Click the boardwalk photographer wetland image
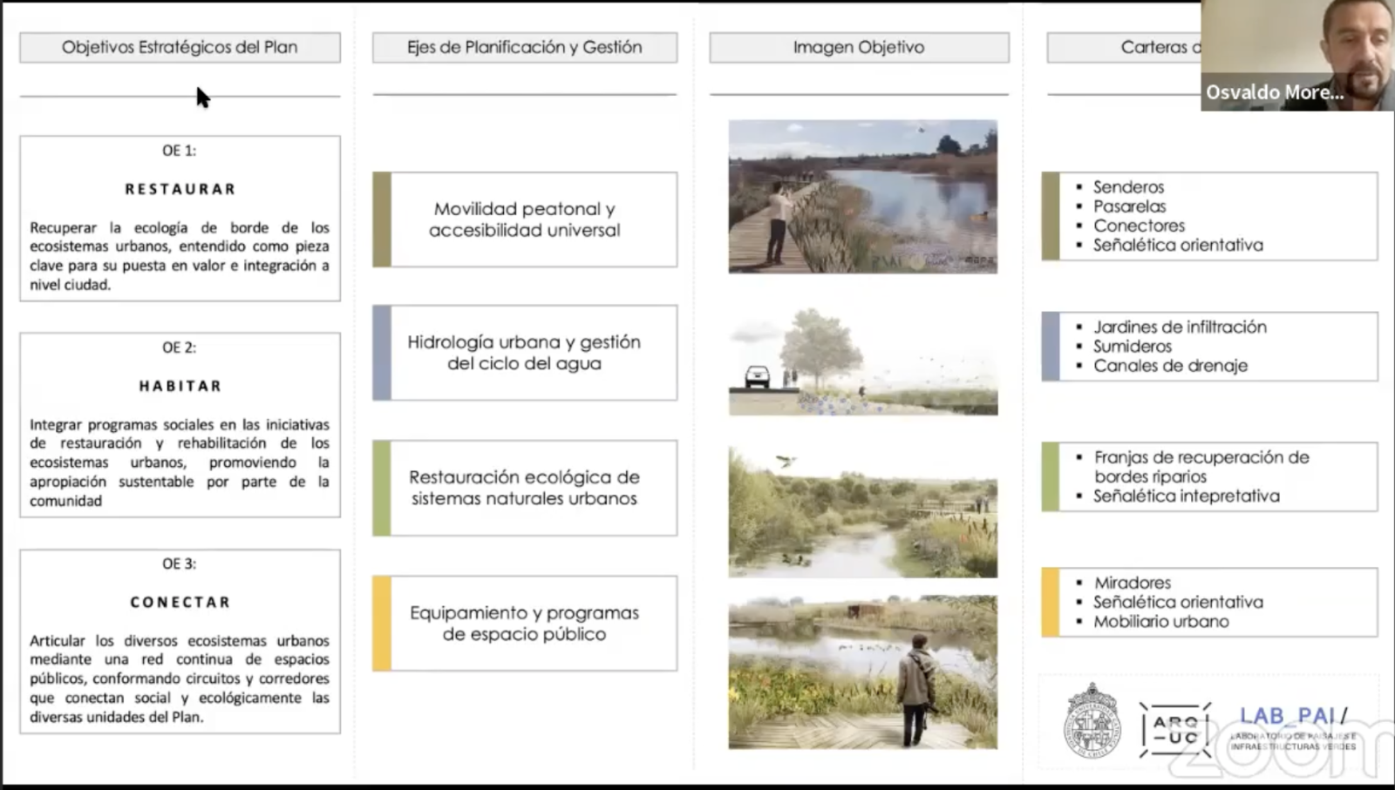The width and height of the screenshot is (1395, 790). 862,197
